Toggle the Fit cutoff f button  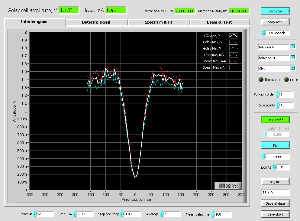tap(275, 120)
